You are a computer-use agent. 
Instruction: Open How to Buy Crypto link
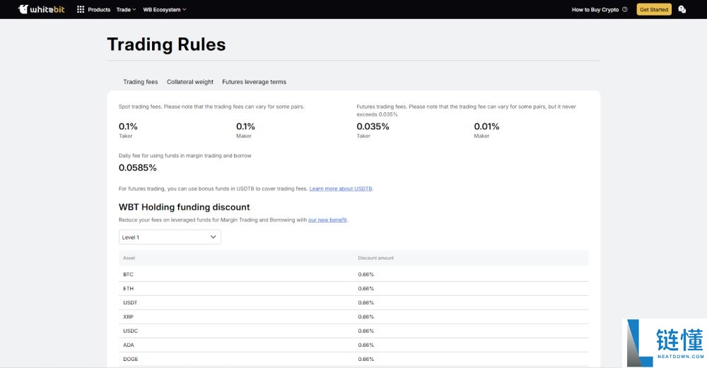595,9
